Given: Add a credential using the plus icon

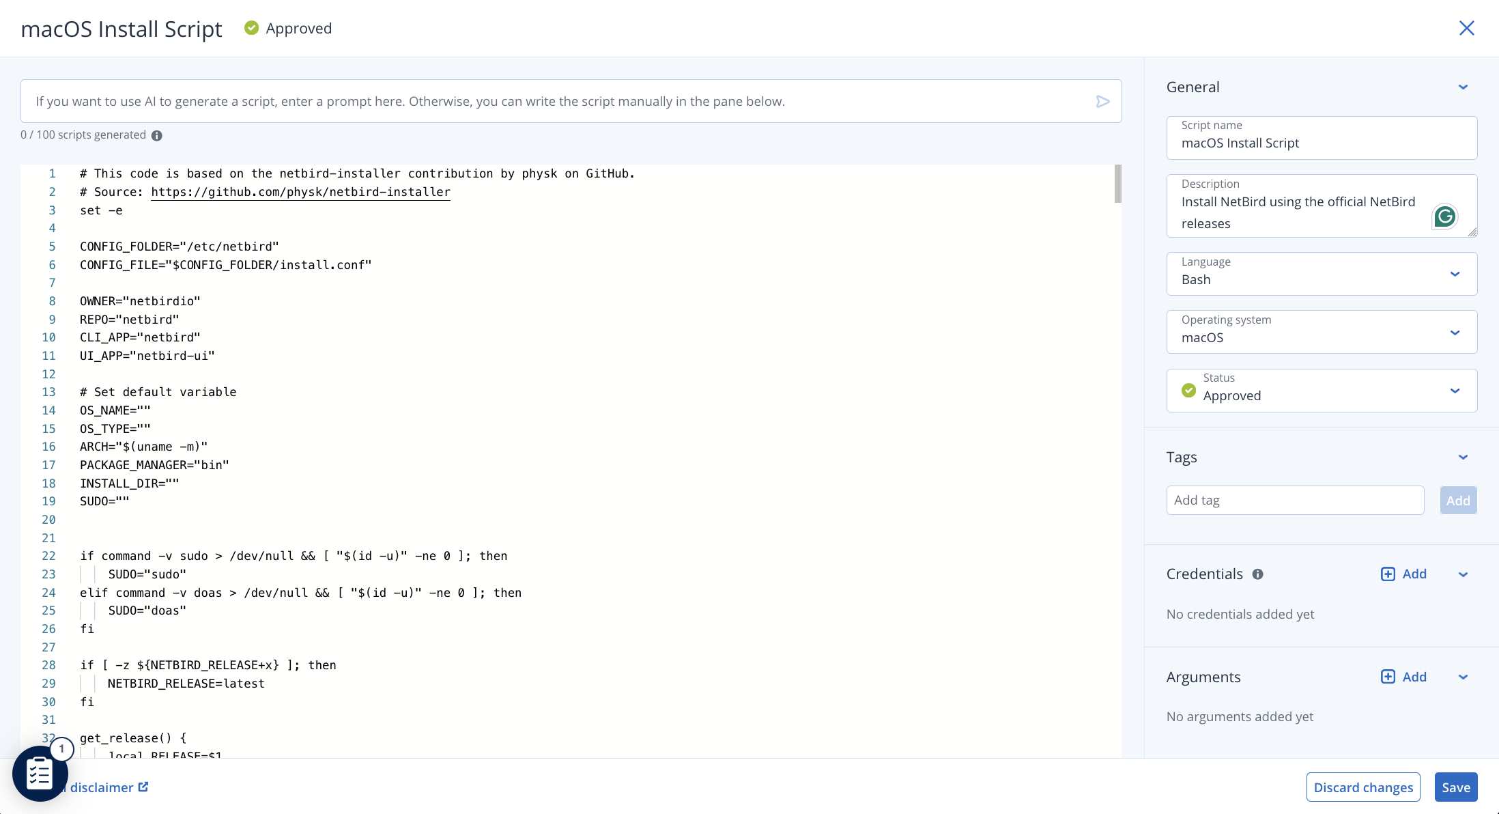Looking at the screenshot, I should tap(1388, 574).
